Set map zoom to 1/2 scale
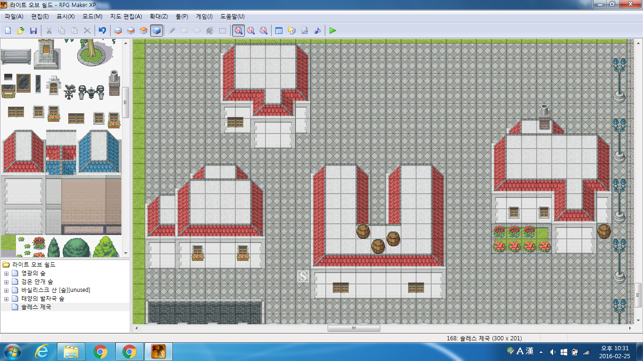Image resolution: width=643 pixels, height=361 pixels. pos(251,31)
